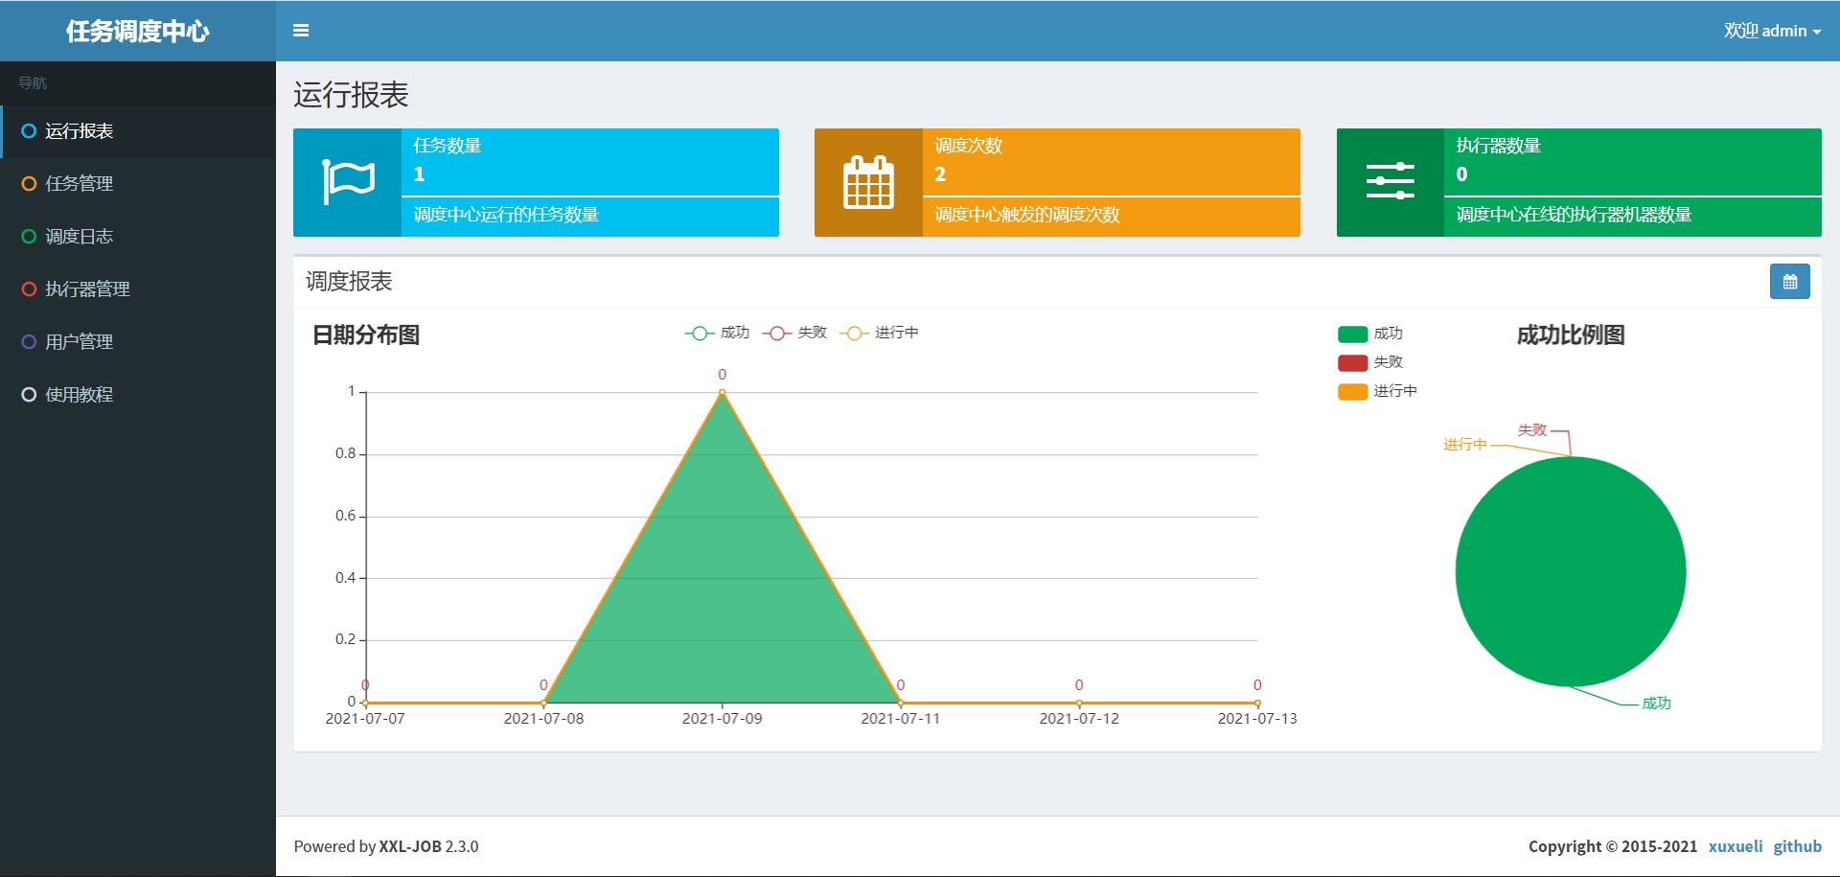Toggle orange 进行中 swatch in pie legend
The image size is (1840, 877).
tap(1352, 391)
